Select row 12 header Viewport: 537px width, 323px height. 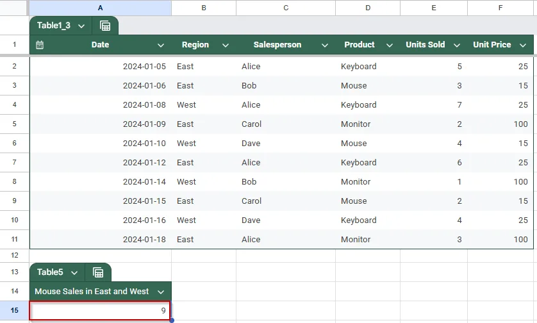click(x=14, y=255)
